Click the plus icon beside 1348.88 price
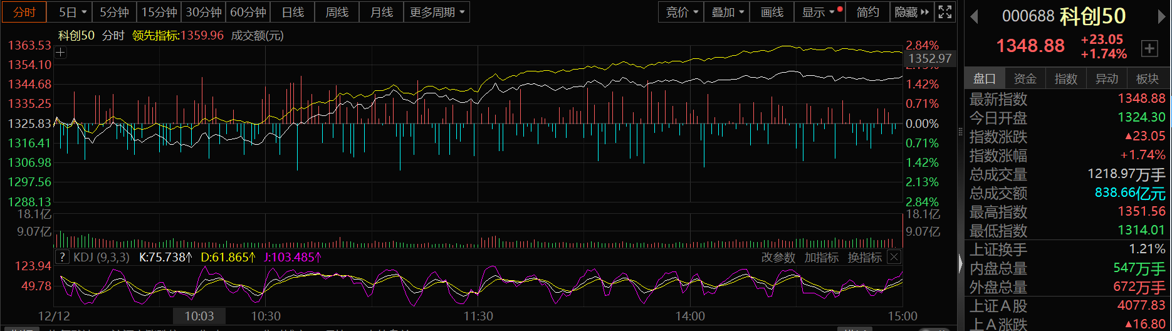This screenshot has height=331, width=1172. tap(1149, 48)
